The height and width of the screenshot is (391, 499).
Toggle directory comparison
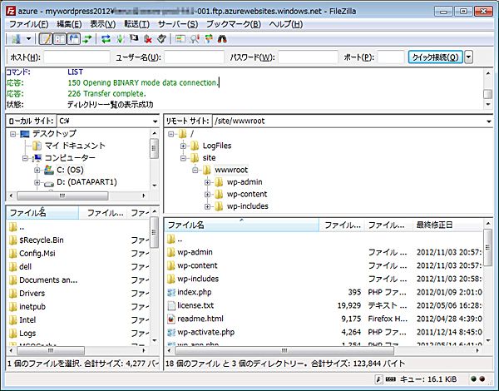click(194, 39)
